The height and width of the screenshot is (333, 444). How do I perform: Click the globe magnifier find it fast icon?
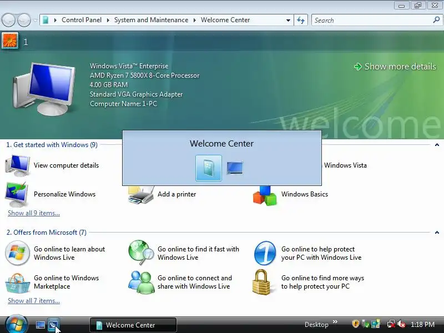point(141,253)
